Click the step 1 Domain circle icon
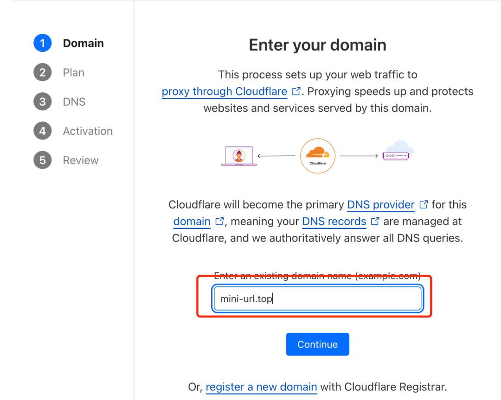501x400 pixels. click(x=43, y=43)
